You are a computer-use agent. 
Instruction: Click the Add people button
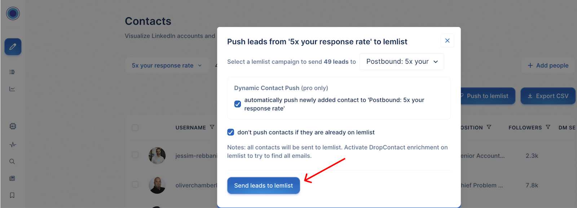[548, 65]
